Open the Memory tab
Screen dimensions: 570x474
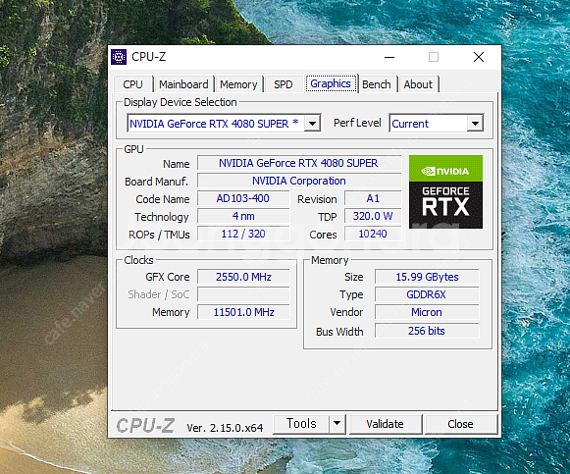[238, 84]
